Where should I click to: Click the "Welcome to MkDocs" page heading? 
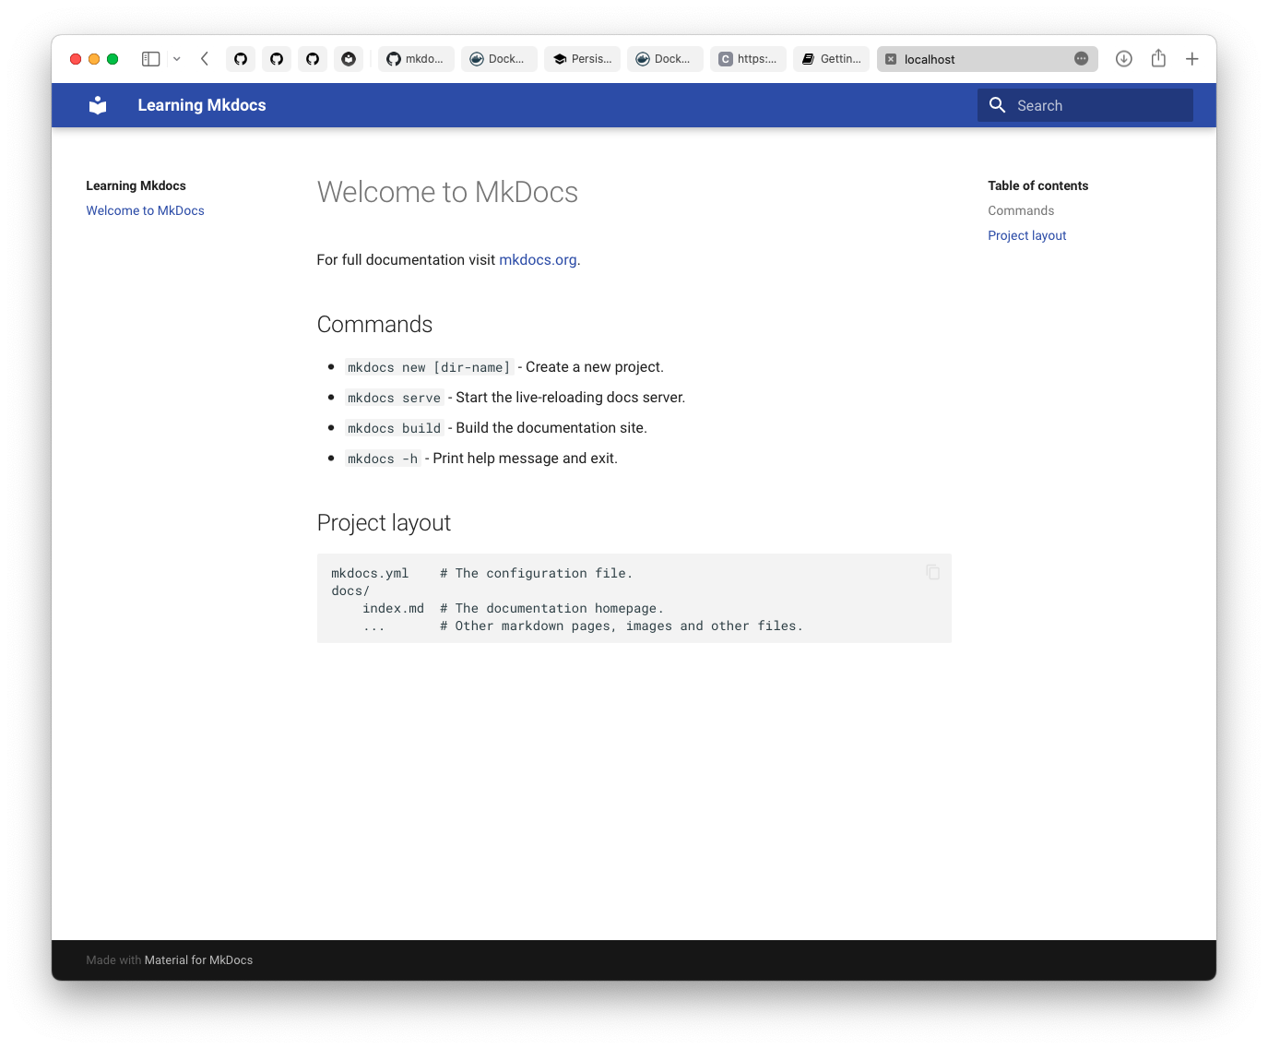coord(447,192)
